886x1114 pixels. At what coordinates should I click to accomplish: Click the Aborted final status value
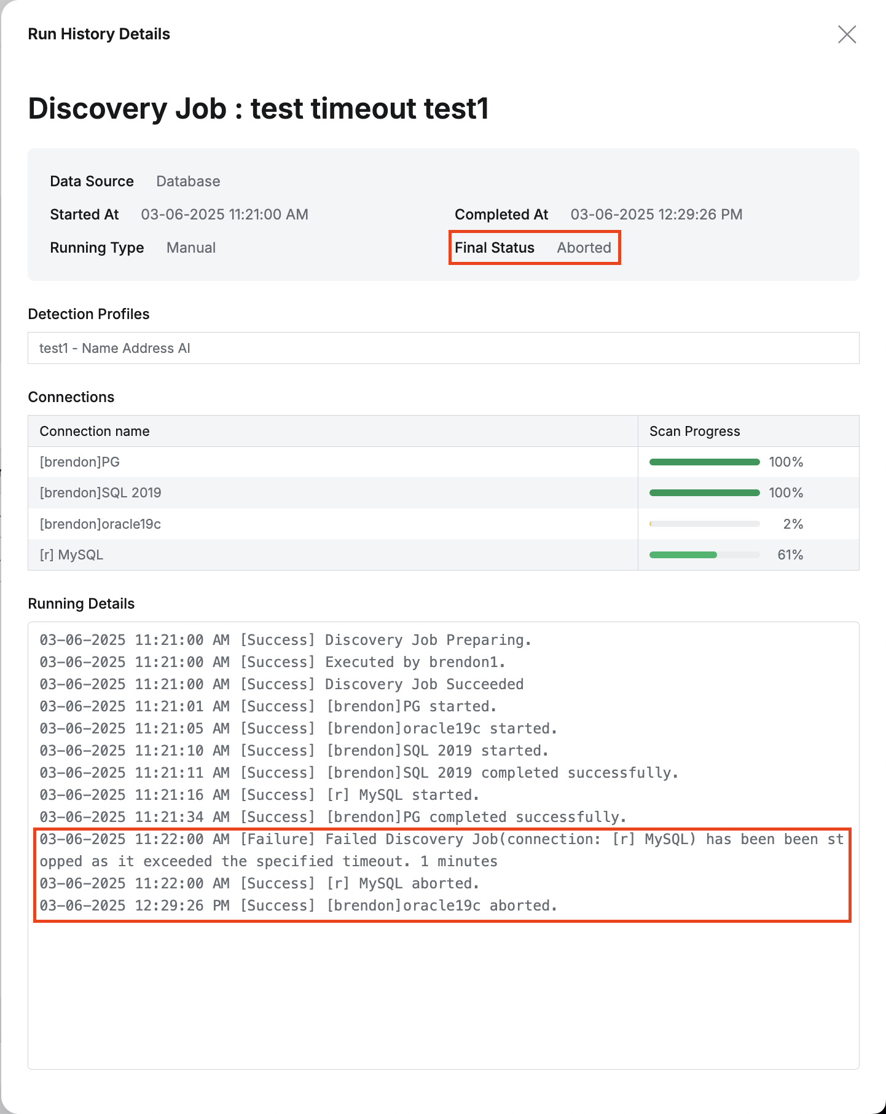coord(584,248)
